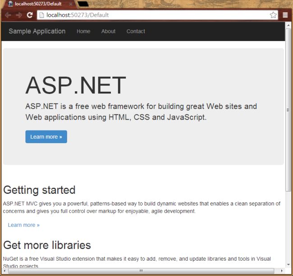Image resolution: width=293 pixels, height=276 pixels.
Task: Focus the address bar URL field
Action: [x=157, y=15]
